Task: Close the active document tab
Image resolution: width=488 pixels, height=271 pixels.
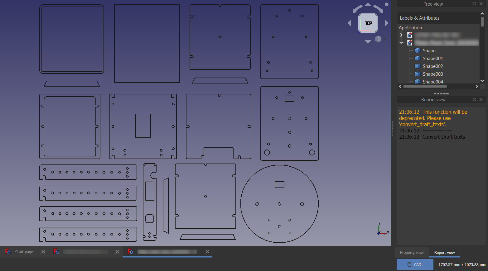Action: [207, 252]
